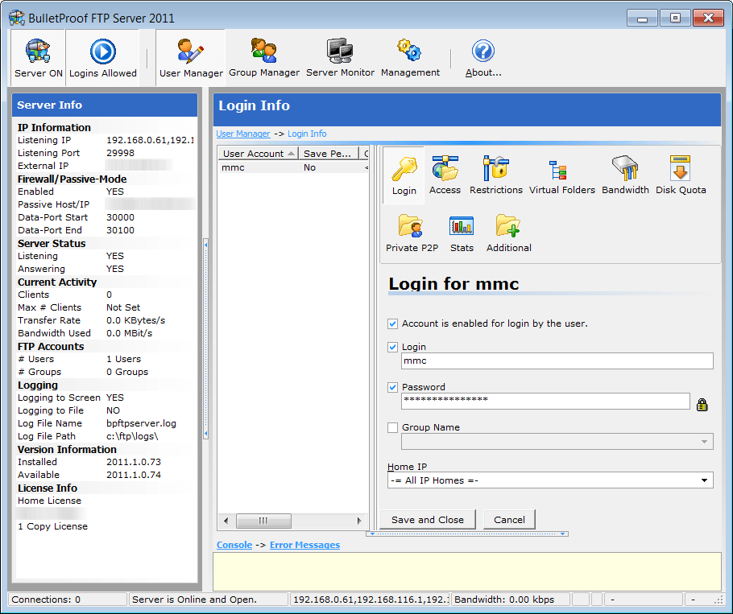The image size is (733, 614).
Task: Click User Manager breadcrumb link
Action: pyautogui.click(x=242, y=134)
